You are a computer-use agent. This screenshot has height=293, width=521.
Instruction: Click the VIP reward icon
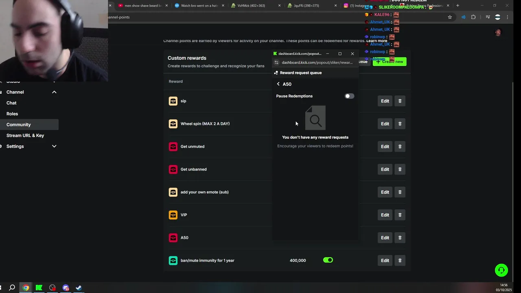[173, 215]
